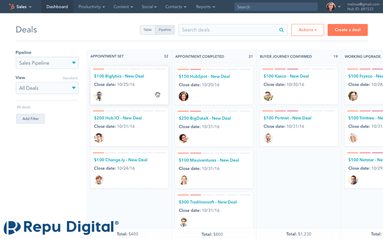Click owner avatar on Change.ly deal card
The width and height of the screenshot is (383, 239).
point(99,180)
